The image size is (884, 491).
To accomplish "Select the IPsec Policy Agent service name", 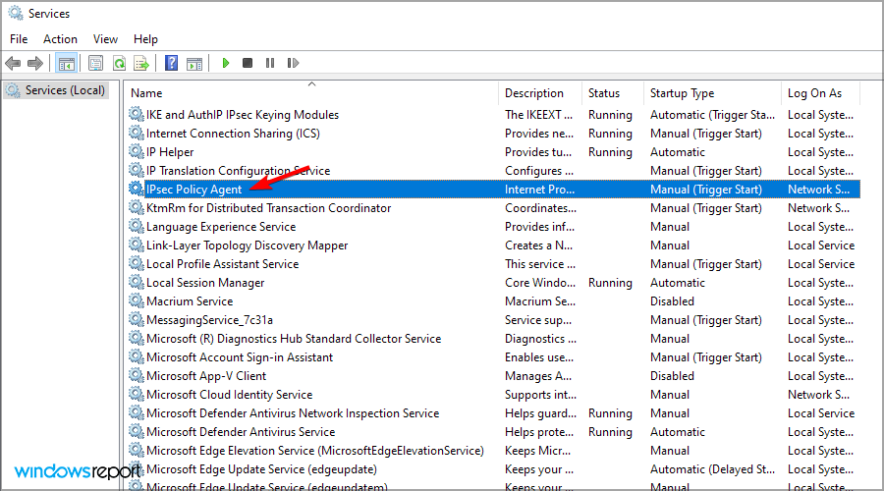I will (x=193, y=190).
